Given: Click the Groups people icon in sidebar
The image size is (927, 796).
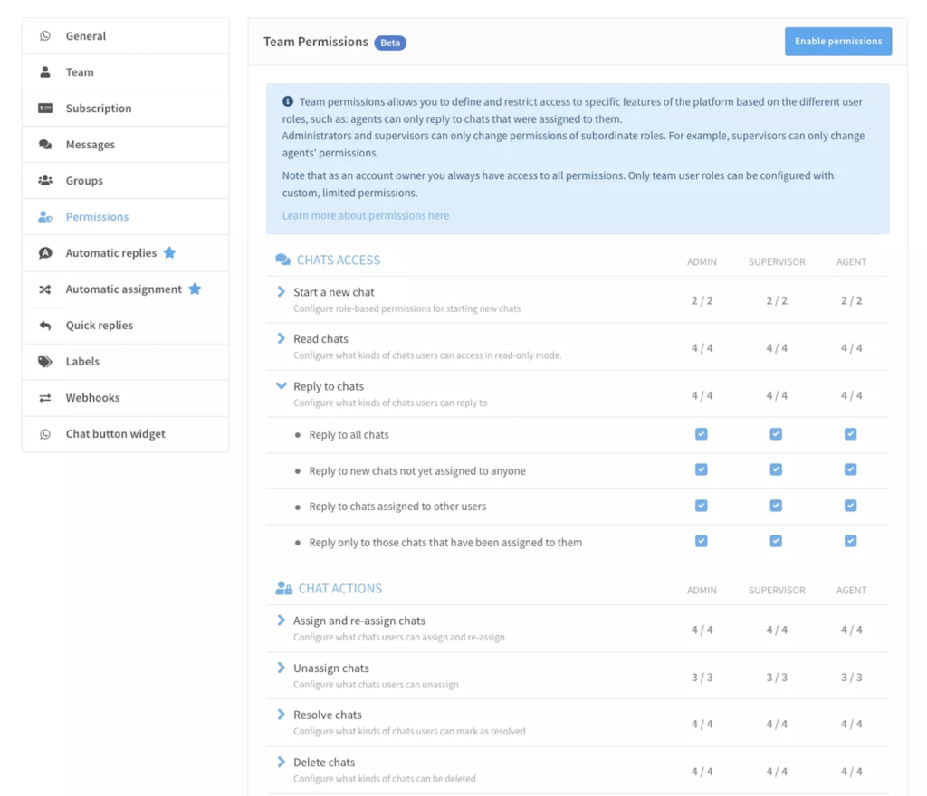Looking at the screenshot, I should 45,181.
